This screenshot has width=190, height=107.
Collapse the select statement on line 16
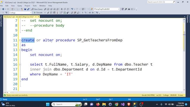point(20,64)
